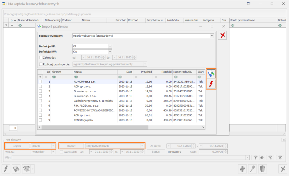Screen dimensions: 289x176
Task: Open the Definicja KP dropdown
Action: pyautogui.click(x=110, y=46)
